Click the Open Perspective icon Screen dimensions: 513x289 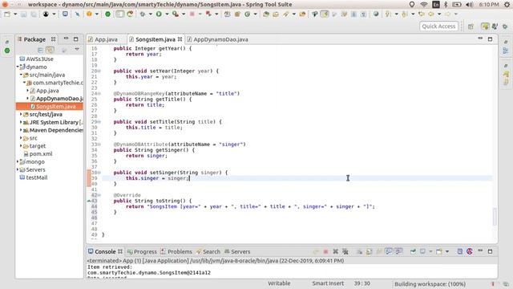click(471, 26)
